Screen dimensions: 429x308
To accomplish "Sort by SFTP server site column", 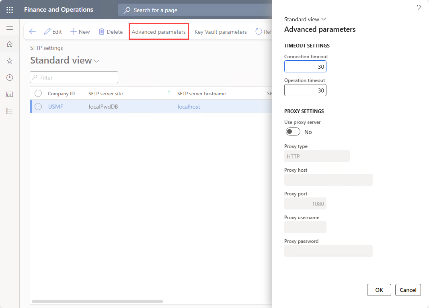I will (106, 93).
